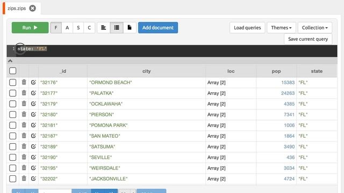The image size is (344, 193).
Task: Edit document 32180 with pencil icon
Action: click(x=33, y=114)
